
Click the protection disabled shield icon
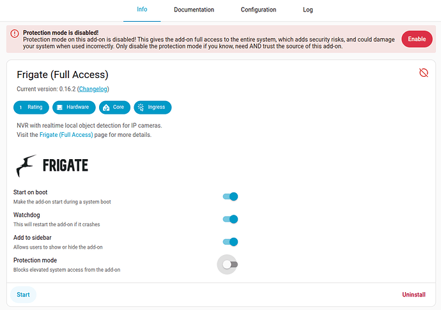[x=423, y=73]
